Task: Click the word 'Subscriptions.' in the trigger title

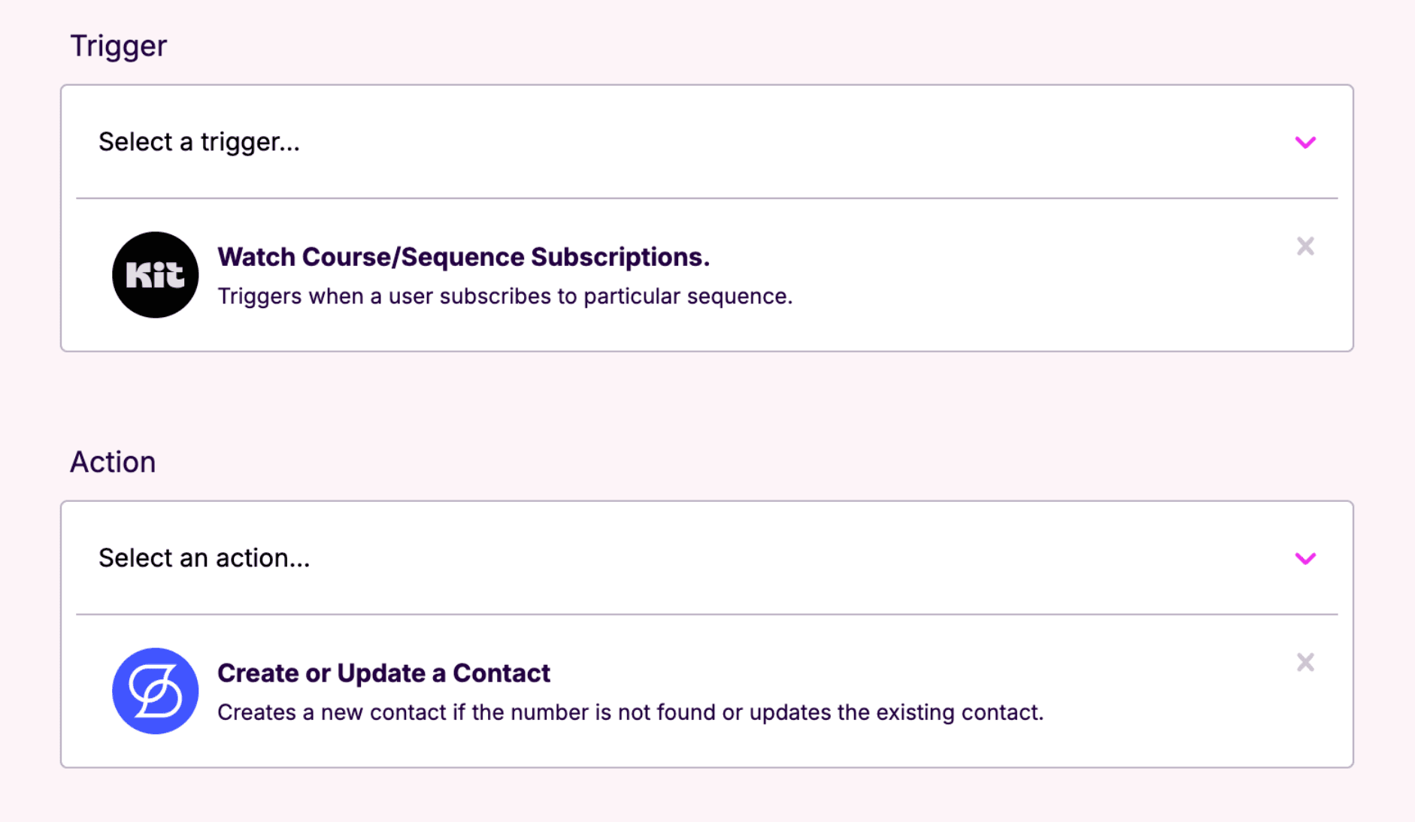Action: click(x=620, y=257)
